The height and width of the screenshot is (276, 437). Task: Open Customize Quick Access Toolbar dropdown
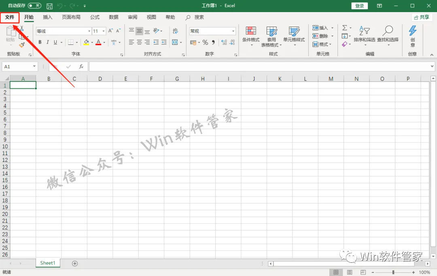(x=85, y=6)
